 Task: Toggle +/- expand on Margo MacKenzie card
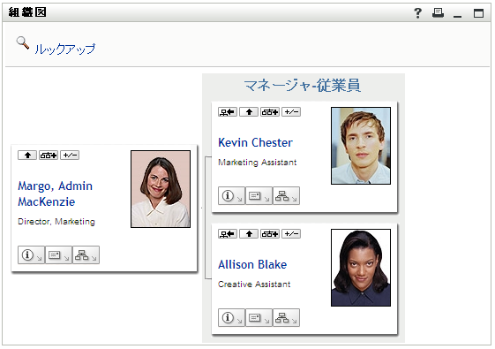click(x=70, y=156)
